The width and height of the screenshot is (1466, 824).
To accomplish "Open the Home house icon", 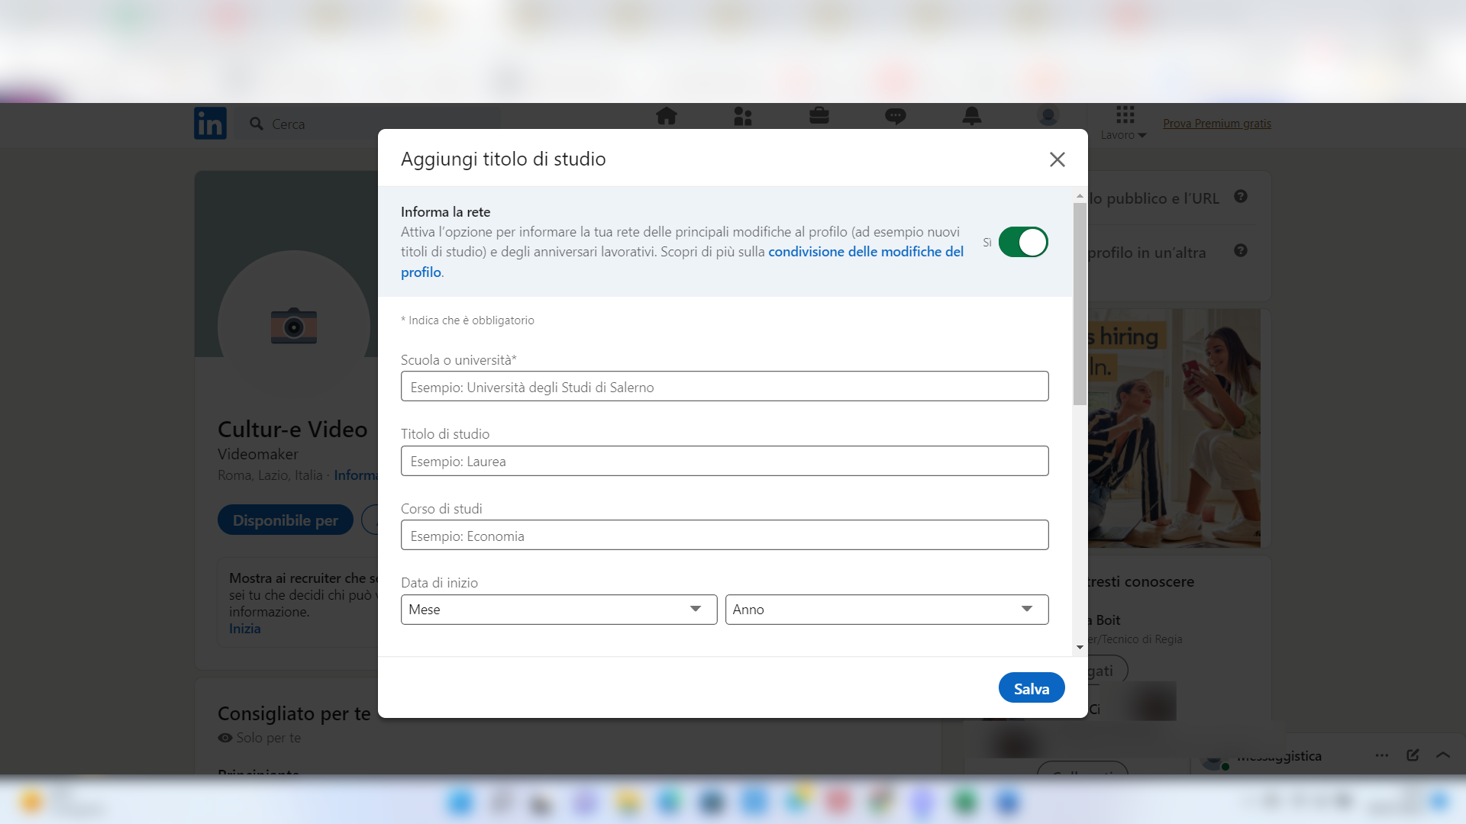I will 666,116.
